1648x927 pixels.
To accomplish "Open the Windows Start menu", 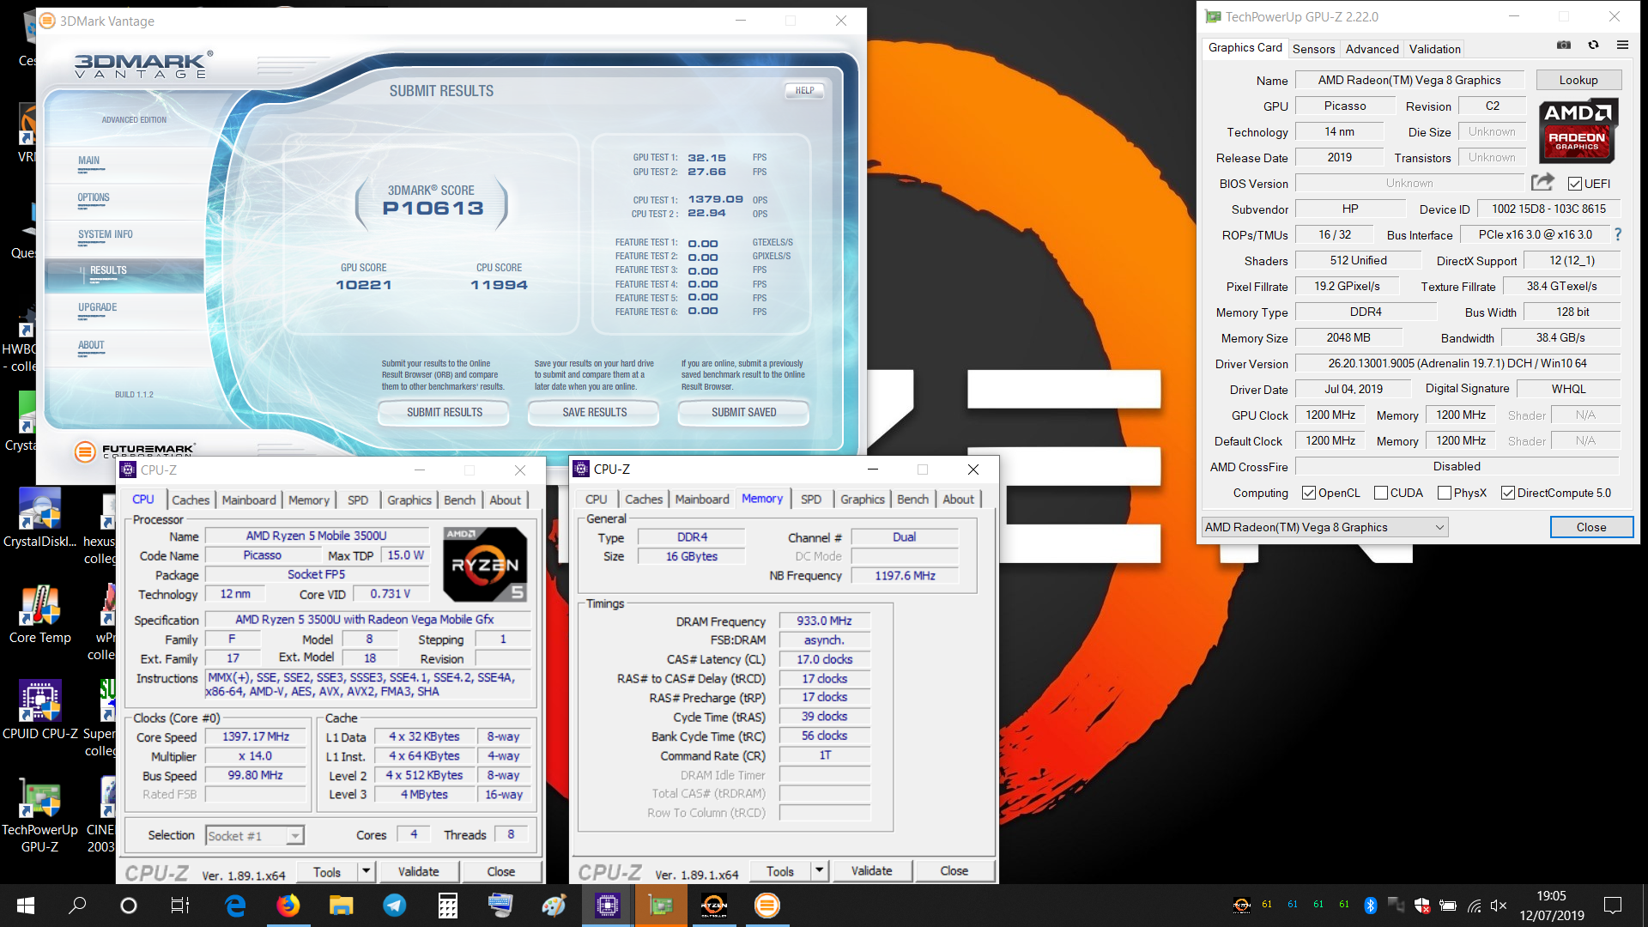I will pos(26,906).
